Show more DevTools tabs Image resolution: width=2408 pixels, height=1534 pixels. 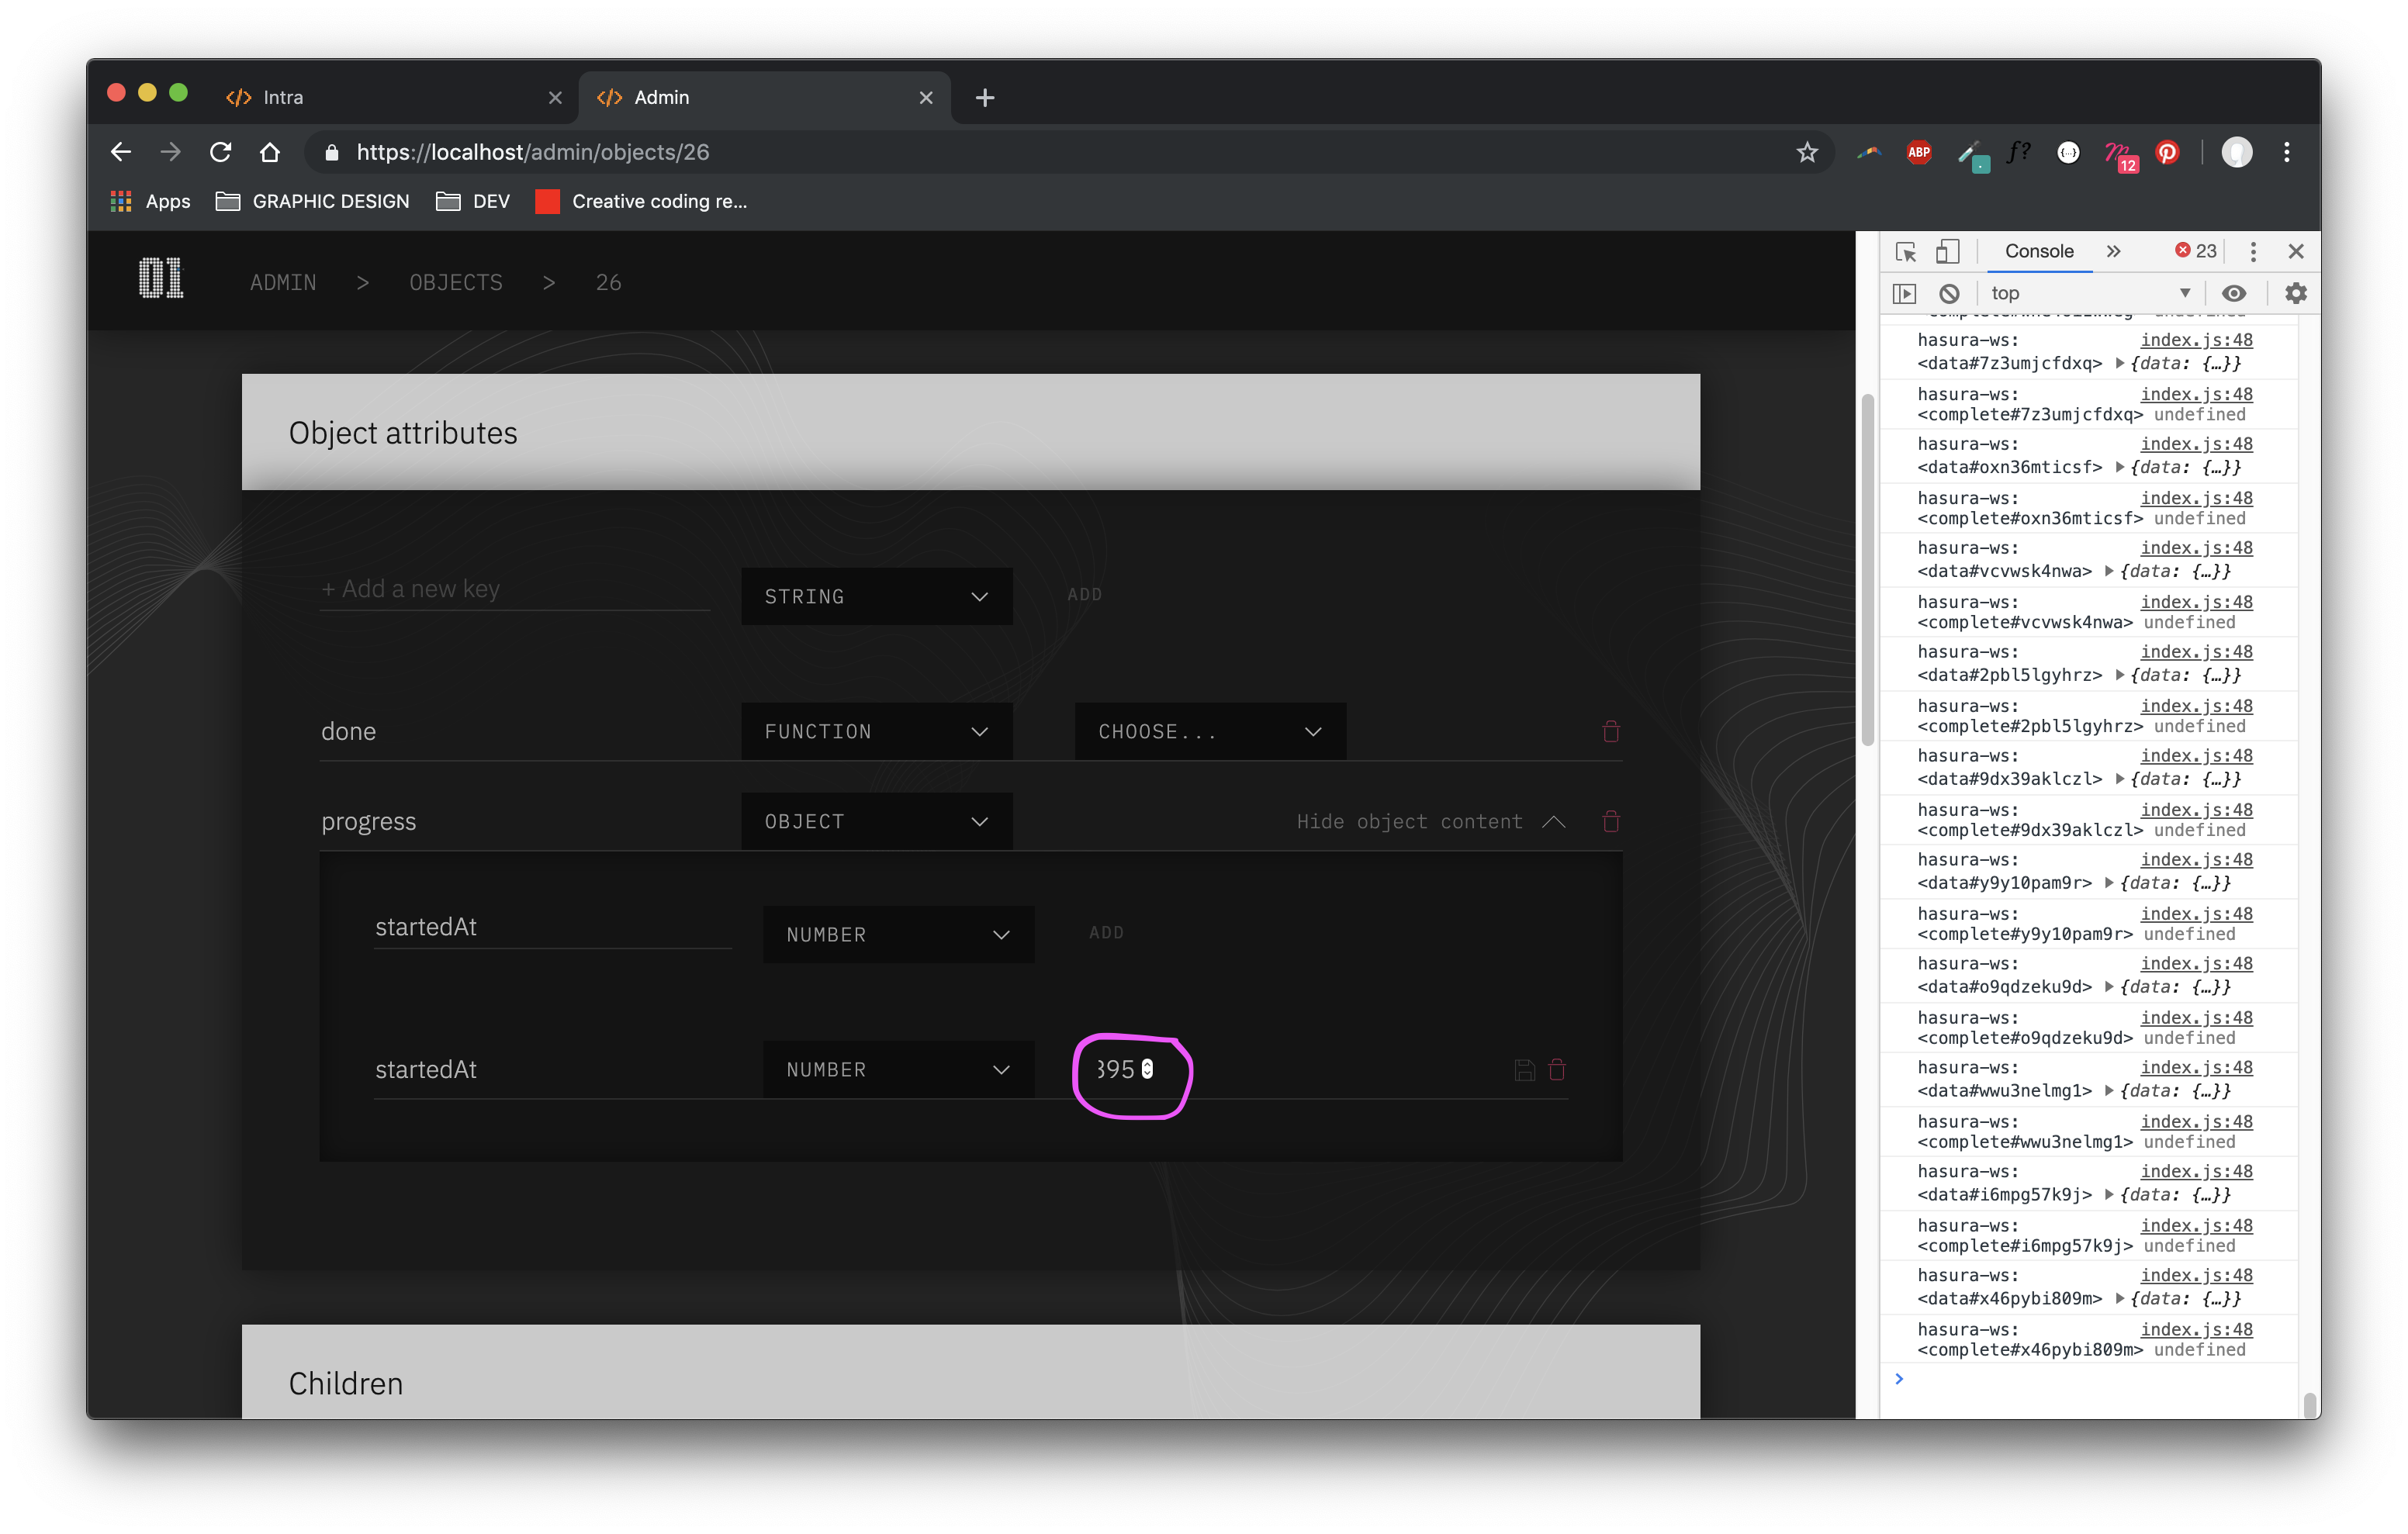pos(2113,251)
